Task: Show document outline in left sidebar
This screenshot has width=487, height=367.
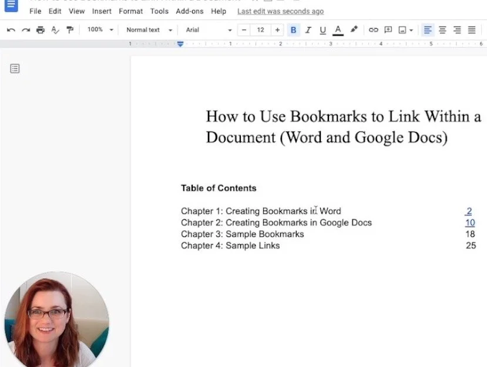Action: [15, 69]
